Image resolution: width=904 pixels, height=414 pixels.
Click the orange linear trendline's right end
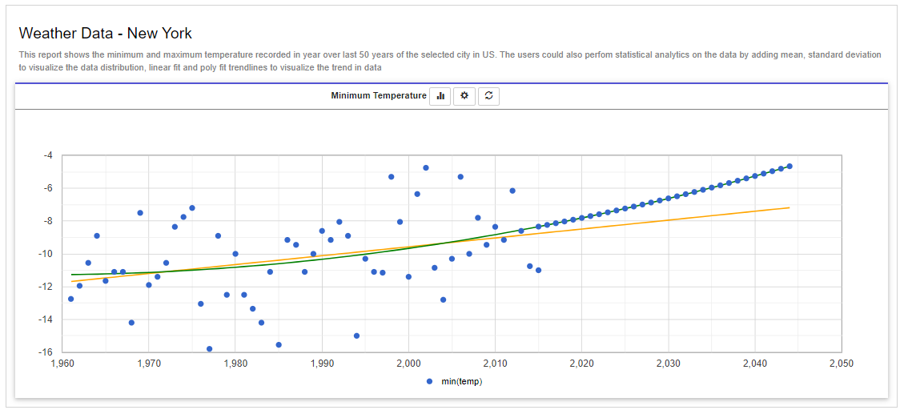[x=788, y=208]
